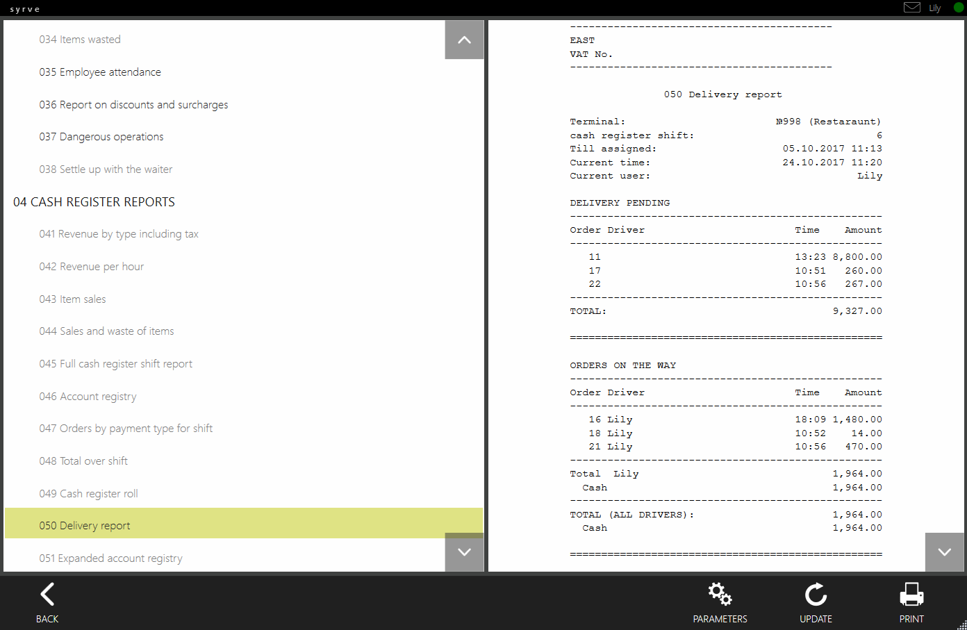The width and height of the screenshot is (967, 630).
Task: Click the green status indicator
Action: pyautogui.click(x=959, y=8)
